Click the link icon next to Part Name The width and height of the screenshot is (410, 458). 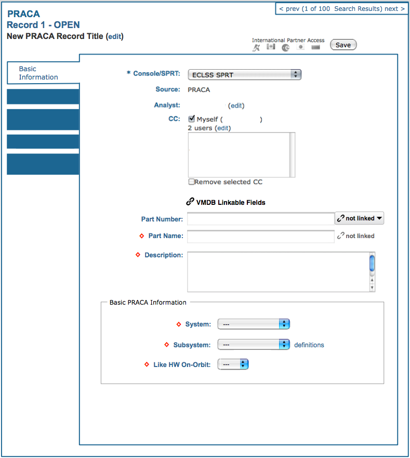click(340, 235)
